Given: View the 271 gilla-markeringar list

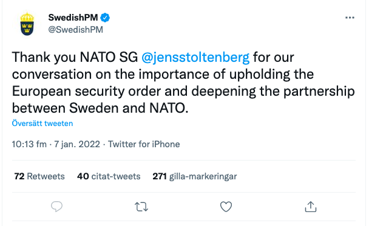Looking at the screenshot, I should coord(195,176).
